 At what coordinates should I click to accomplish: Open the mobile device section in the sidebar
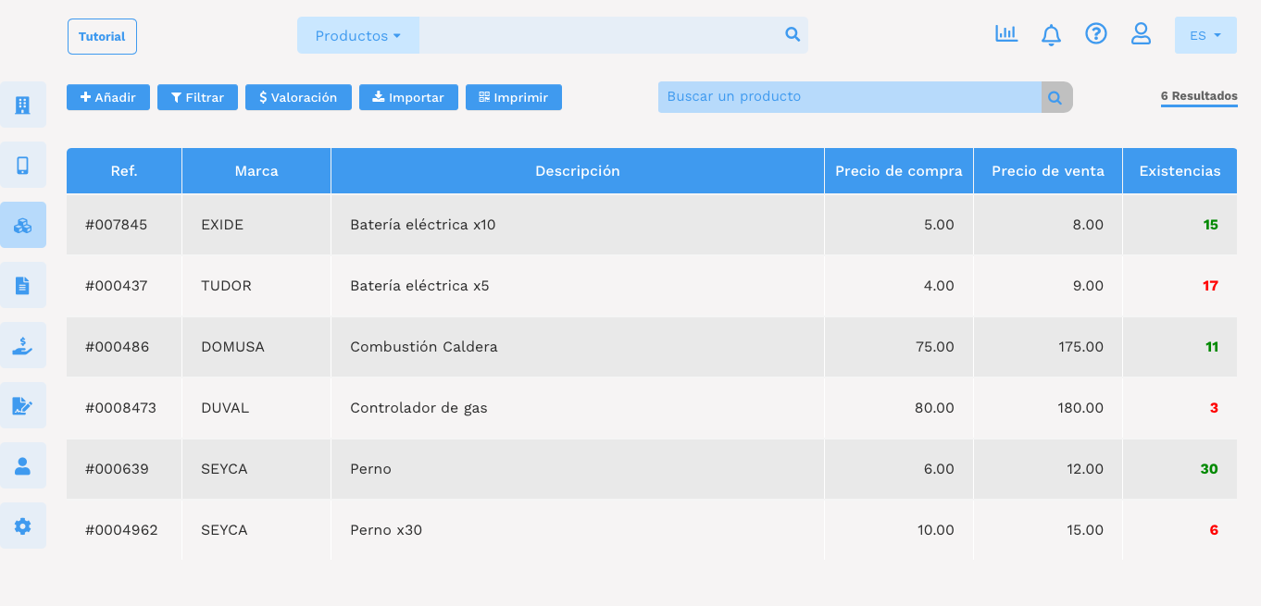pyautogui.click(x=23, y=164)
